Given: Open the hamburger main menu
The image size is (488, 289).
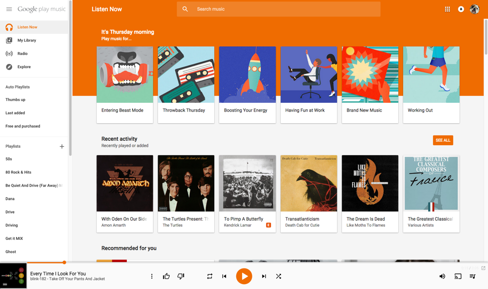Looking at the screenshot, I should click(x=9, y=9).
